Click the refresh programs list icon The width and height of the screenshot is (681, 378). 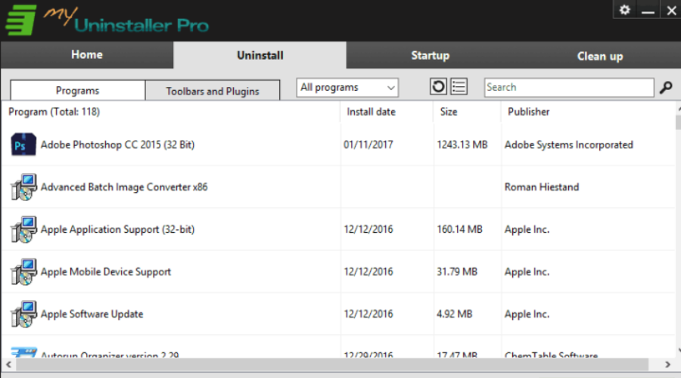click(x=438, y=87)
